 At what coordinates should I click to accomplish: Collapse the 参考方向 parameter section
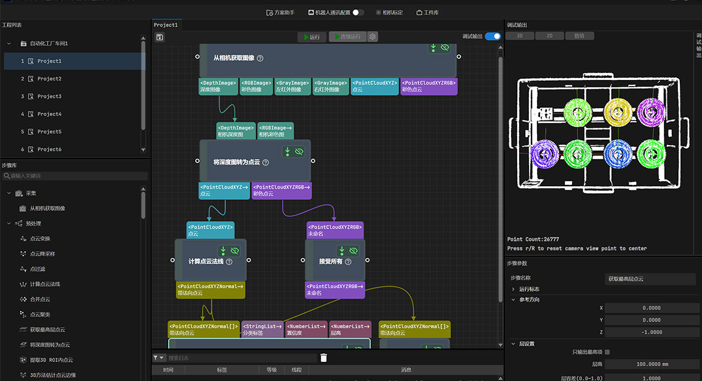pyautogui.click(x=513, y=300)
